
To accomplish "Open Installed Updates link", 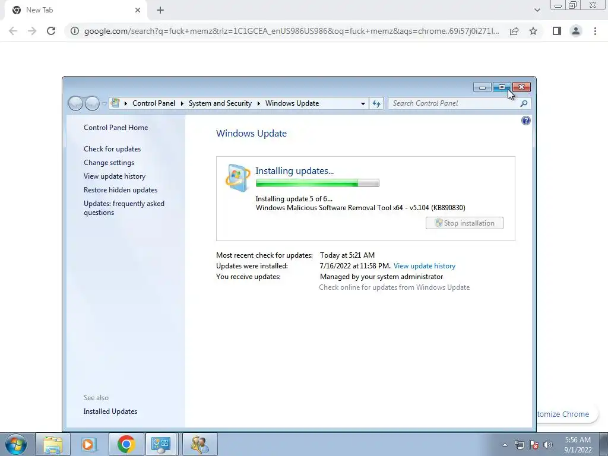I will [x=110, y=411].
